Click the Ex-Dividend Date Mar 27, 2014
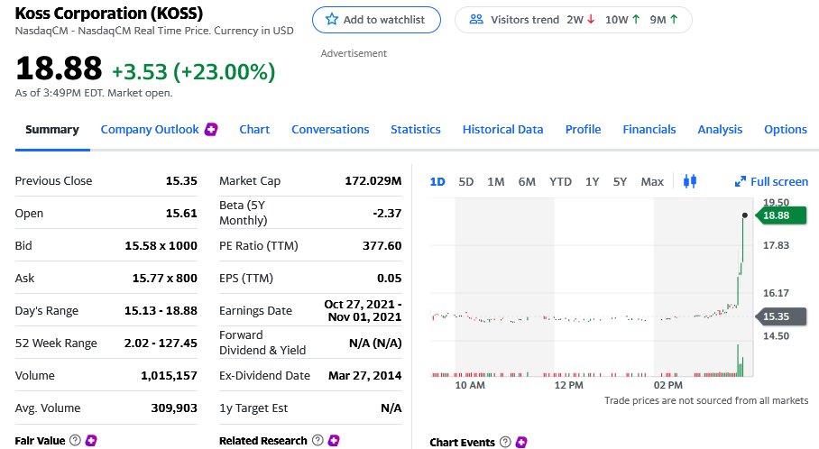The height and width of the screenshot is (449, 819). coord(364,375)
